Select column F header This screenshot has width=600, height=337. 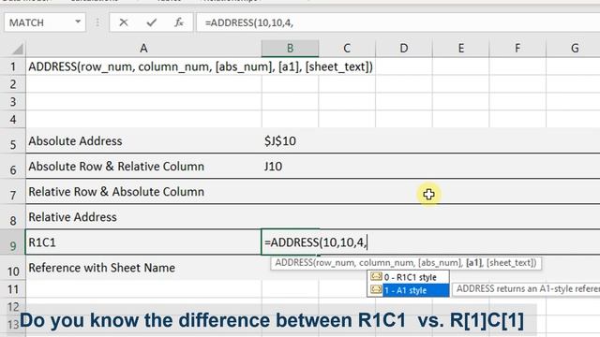pyautogui.click(x=517, y=48)
